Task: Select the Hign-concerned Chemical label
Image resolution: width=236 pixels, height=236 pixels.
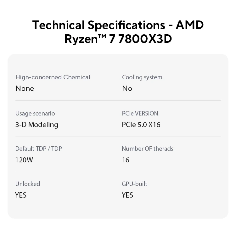Action: (x=53, y=77)
